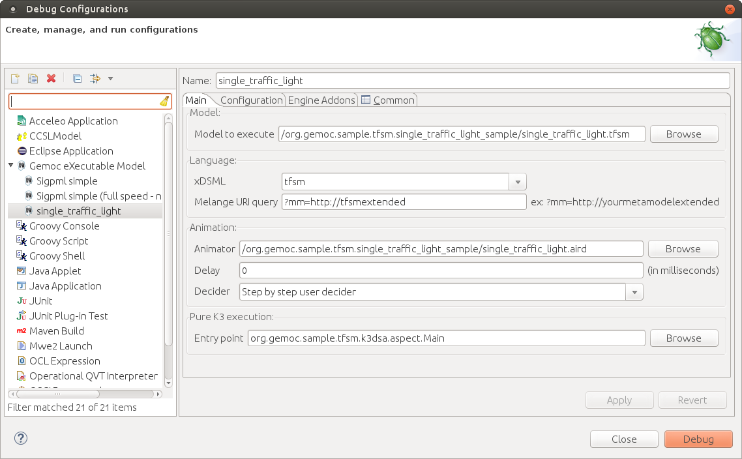
Task: Open the Decider dropdown list
Action: [634, 292]
